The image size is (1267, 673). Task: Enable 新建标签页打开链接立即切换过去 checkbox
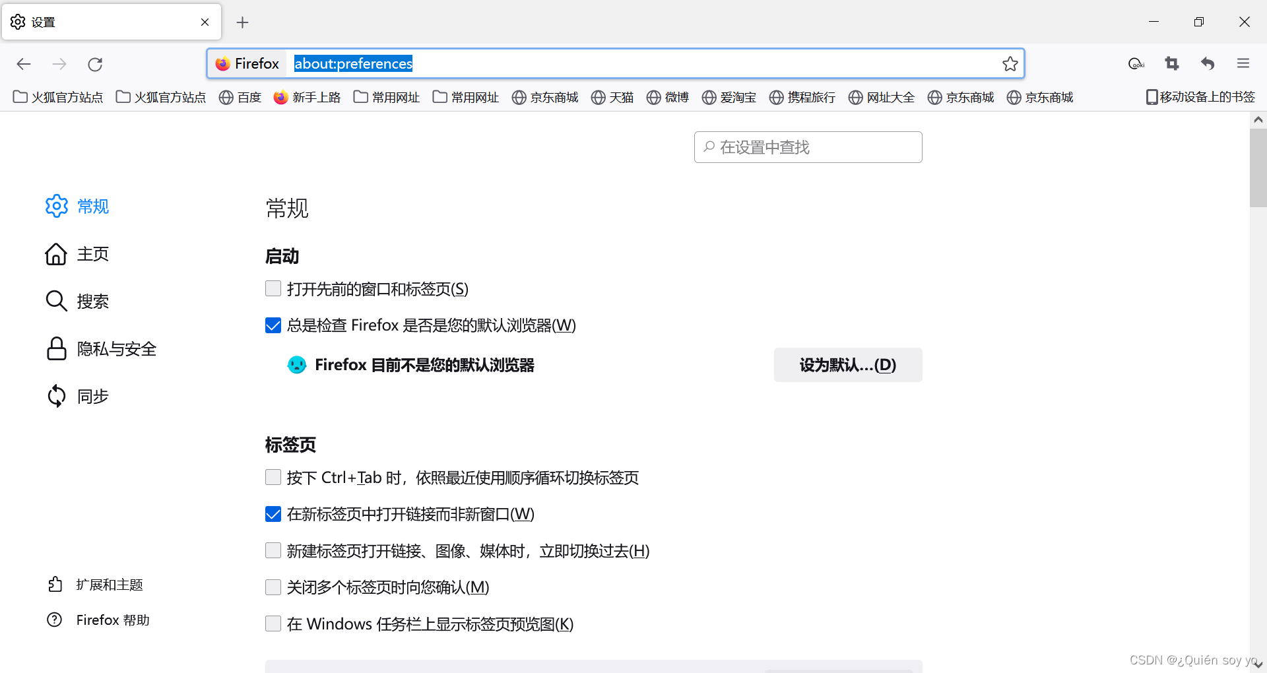point(273,550)
